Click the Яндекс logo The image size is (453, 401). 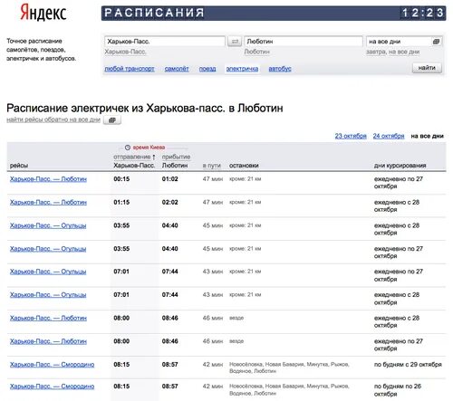pyautogui.click(x=43, y=13)
